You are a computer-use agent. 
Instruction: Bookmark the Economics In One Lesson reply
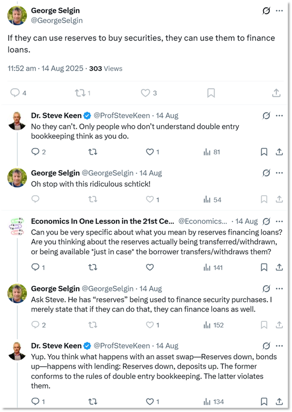coord(264,267)
